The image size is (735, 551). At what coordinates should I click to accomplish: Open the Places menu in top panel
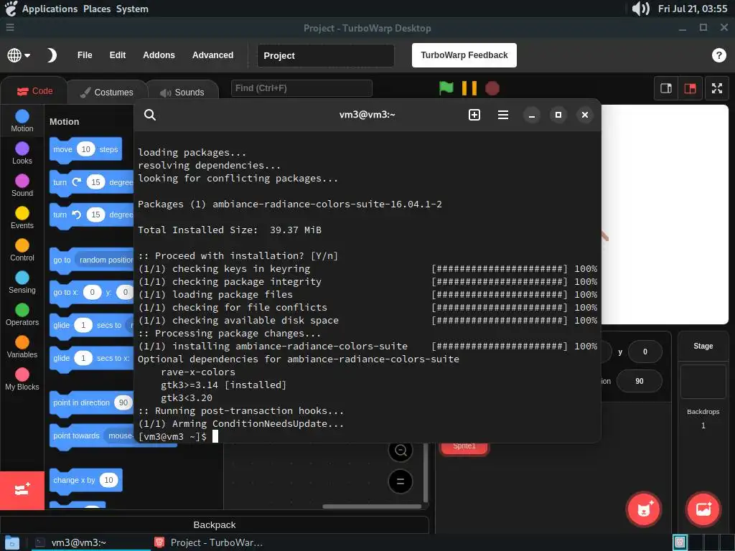(97, 9)
